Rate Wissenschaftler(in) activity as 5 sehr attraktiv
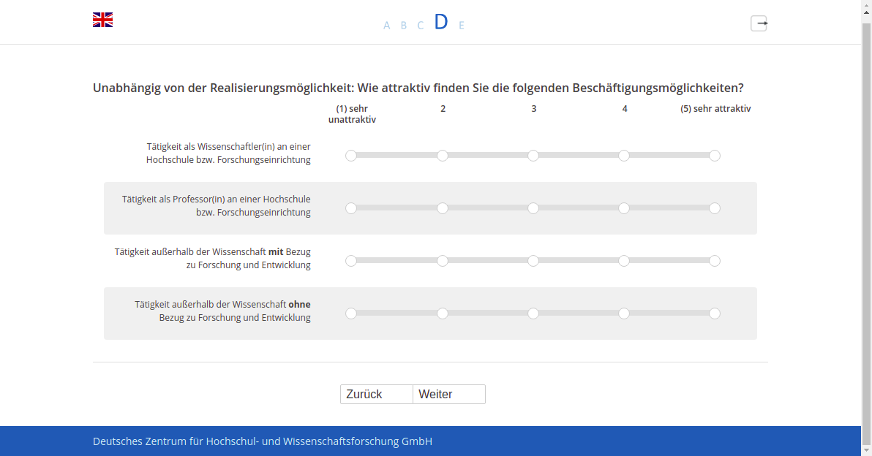 click(715, 156)
